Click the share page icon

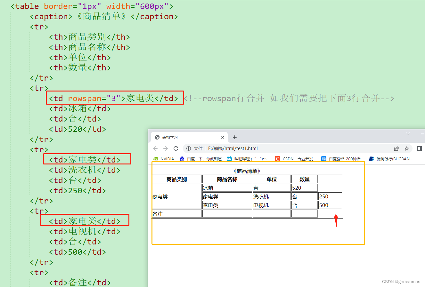tap(396, 148)
